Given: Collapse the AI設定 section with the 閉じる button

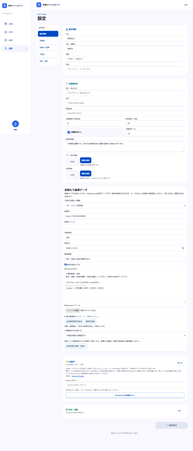Looking at the screenshot, I should tap(180, 363).
